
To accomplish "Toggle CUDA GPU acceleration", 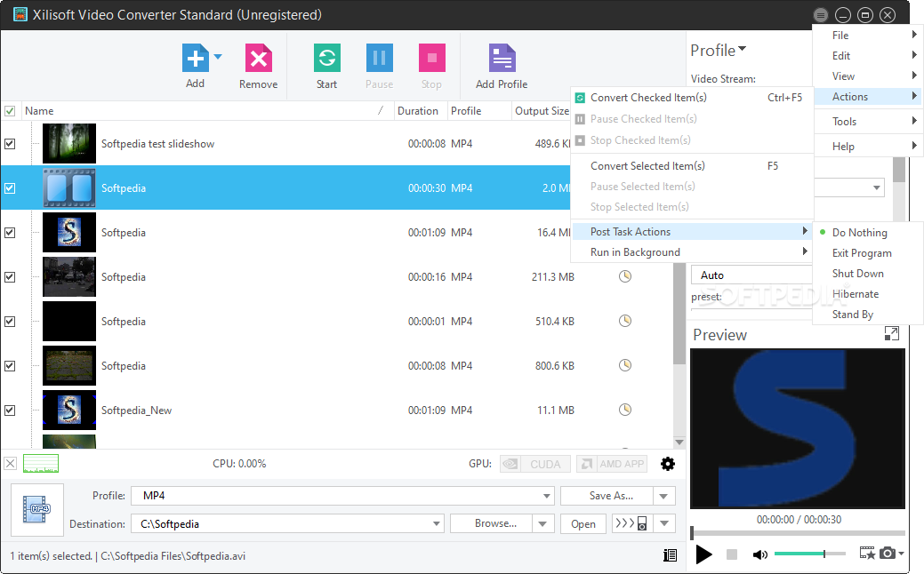I will pos(535,464).
